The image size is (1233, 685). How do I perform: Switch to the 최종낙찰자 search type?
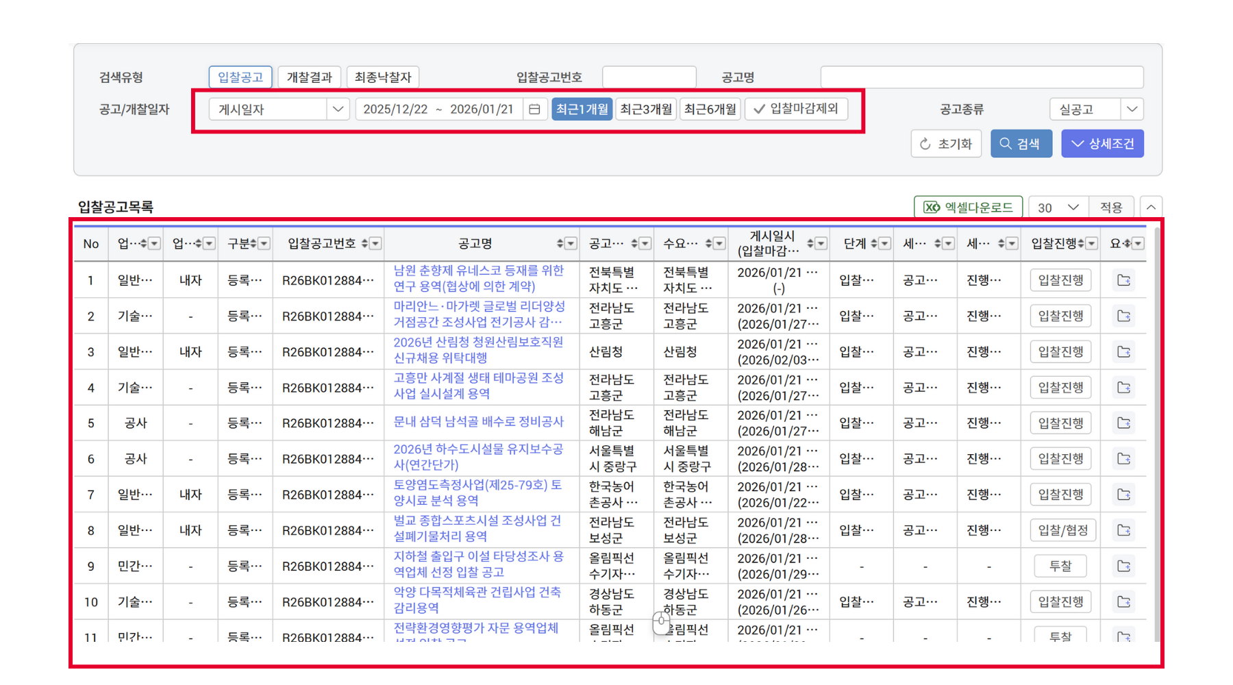pos(383,77)
